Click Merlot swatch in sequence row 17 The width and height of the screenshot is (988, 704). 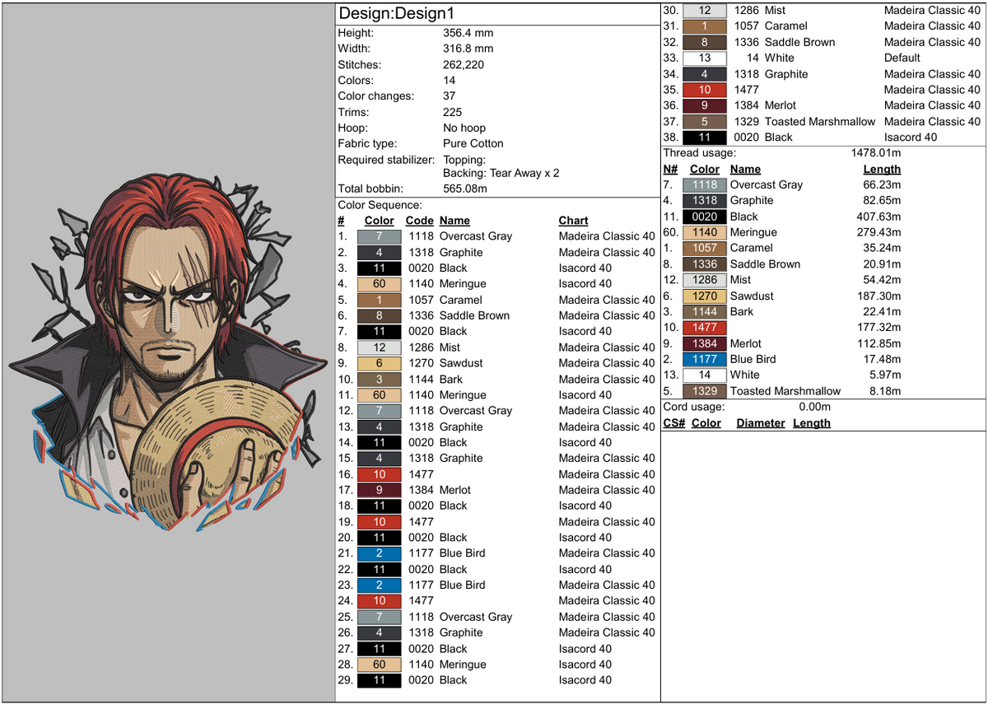(380, 490)
